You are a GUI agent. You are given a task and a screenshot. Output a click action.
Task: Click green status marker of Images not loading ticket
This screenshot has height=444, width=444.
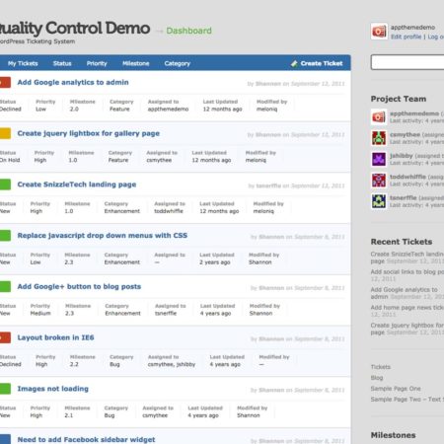[5, 389]
